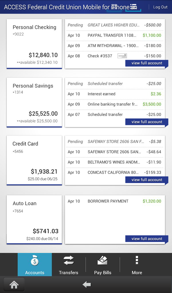Viewport: 172px width, 293px height.
Task: Tap the Transfers arrows icon
Action: (x=69, y=261)
